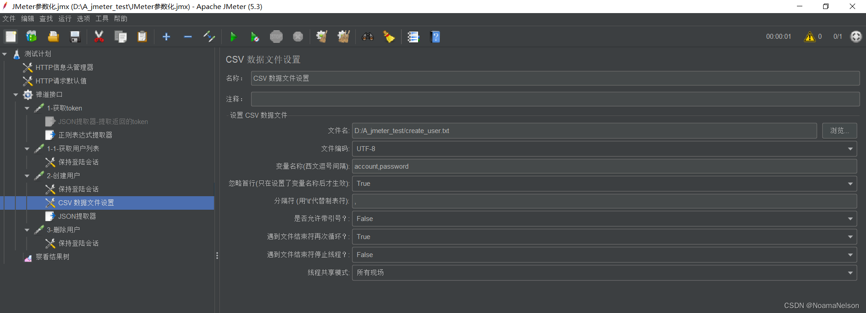Collapse the 1-1-获取用户列表 node
The image size is (866, 313).
pos(27,149)
